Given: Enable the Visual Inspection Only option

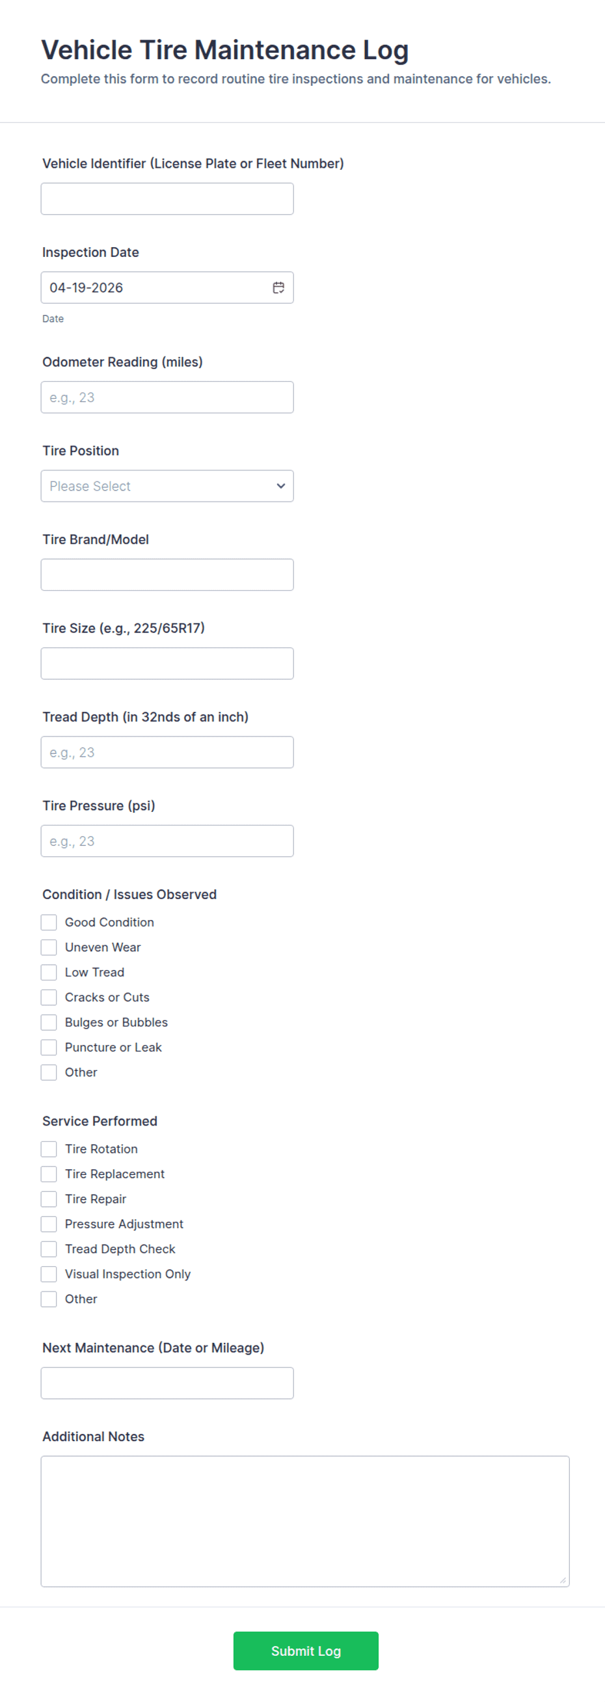Looking at the screenshot, I should tap(49, 1274).
